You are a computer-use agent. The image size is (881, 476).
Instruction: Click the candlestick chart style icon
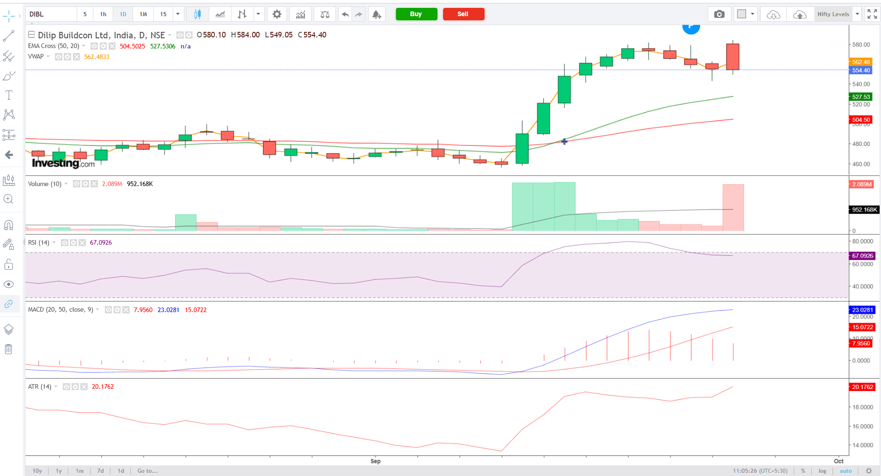pyautogui.click(x=197, y=14)
